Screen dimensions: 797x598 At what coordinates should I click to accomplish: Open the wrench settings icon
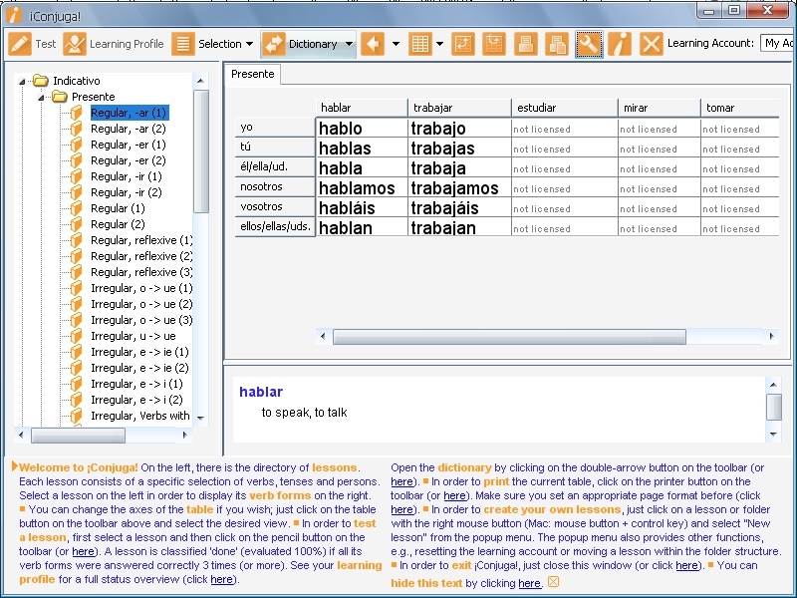(589, 44)
